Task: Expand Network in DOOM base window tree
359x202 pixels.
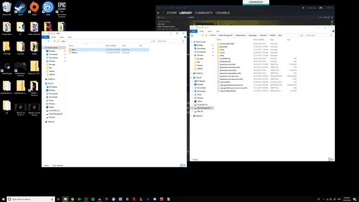Action: [192, 116]
